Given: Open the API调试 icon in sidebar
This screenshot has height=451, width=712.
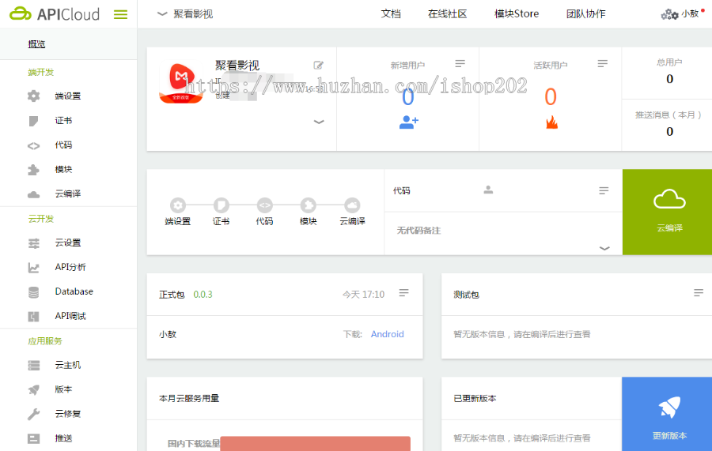Looking at the screenshot, I should coord(33,317).
